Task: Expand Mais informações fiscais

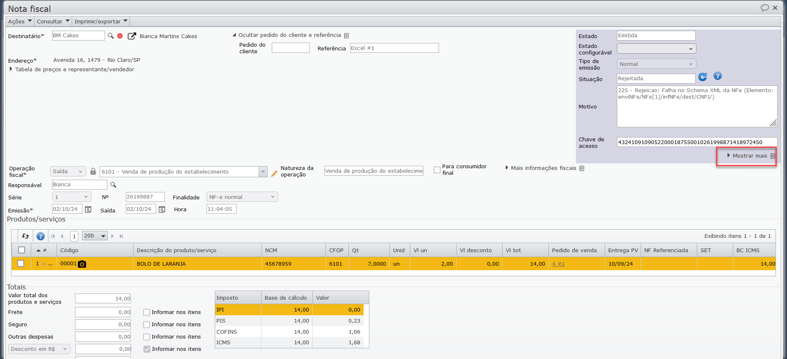Action: 541,168
